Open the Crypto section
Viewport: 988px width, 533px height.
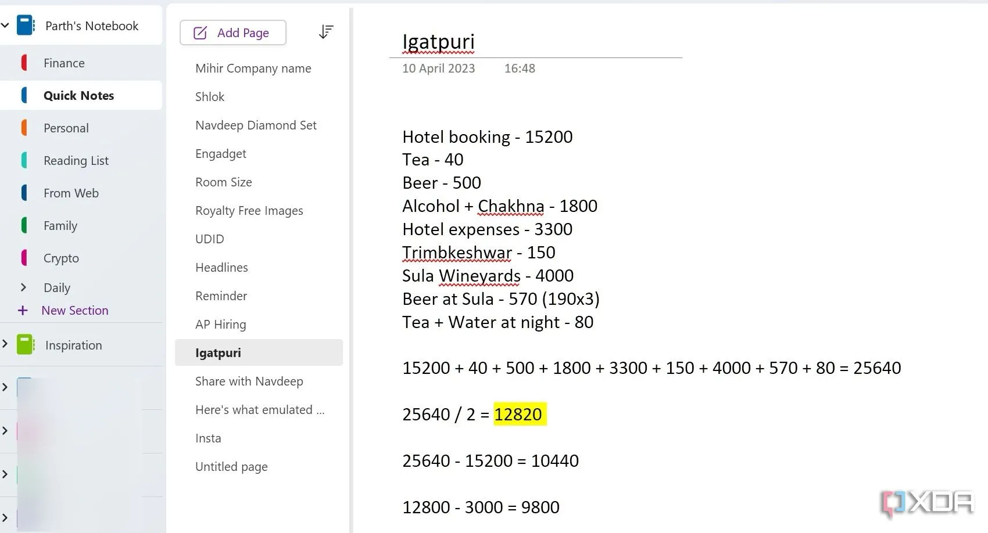click(81, 258)
